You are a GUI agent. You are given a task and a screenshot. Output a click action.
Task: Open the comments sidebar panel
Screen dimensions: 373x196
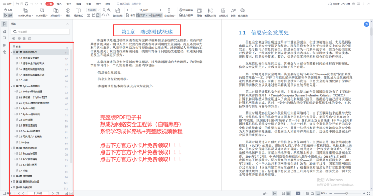point(4,38)
